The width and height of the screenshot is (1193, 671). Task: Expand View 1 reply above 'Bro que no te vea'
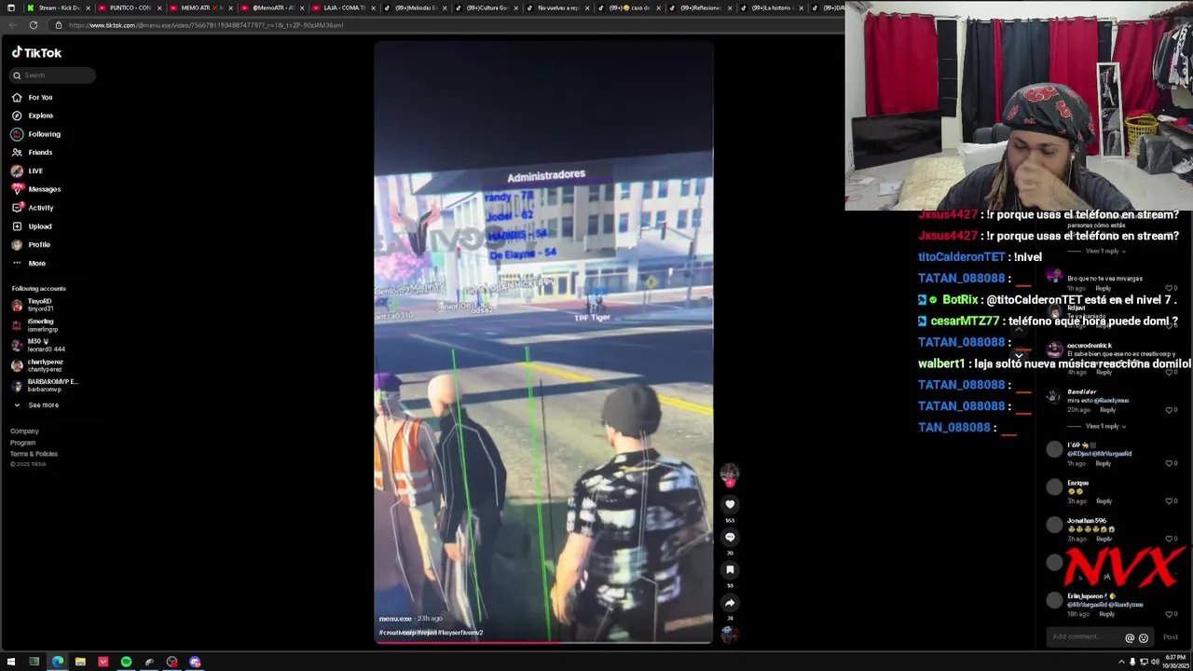1106,251
